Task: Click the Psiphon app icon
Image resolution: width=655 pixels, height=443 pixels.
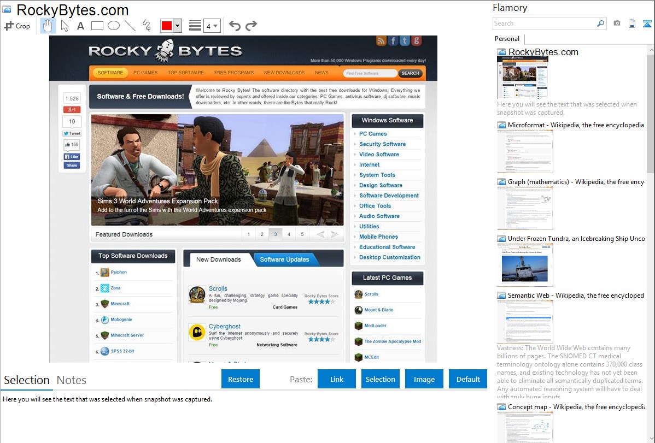Action: pos(105,272)
